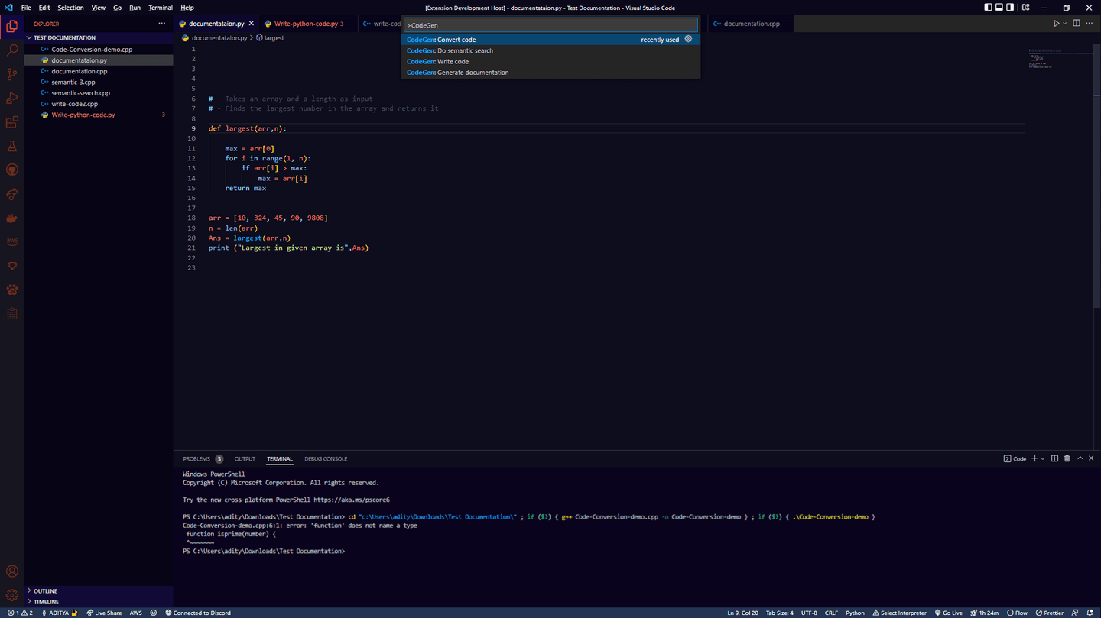Open the notifications bell in status bar
1101x618 pixels.
click(1090, 613)
